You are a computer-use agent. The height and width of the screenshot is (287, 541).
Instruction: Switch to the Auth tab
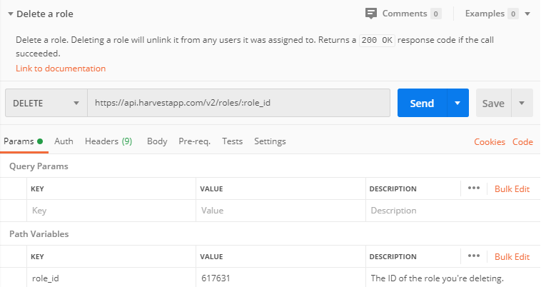click(64, 141)
